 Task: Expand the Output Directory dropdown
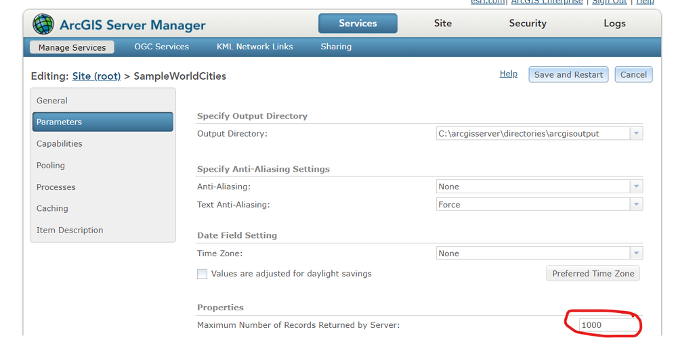pos(636,134)
